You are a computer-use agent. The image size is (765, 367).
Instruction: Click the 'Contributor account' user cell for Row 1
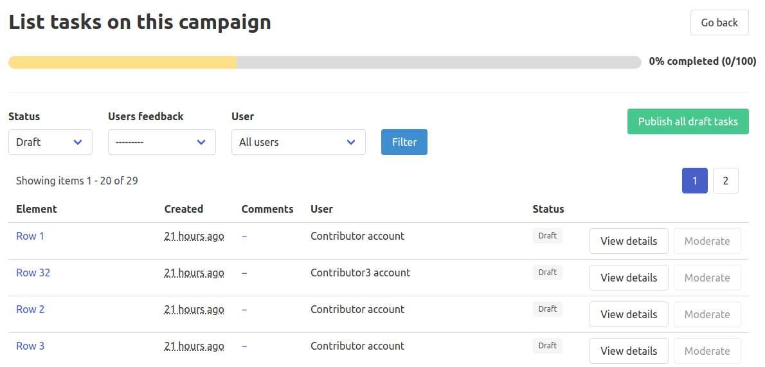coord(357,237)
